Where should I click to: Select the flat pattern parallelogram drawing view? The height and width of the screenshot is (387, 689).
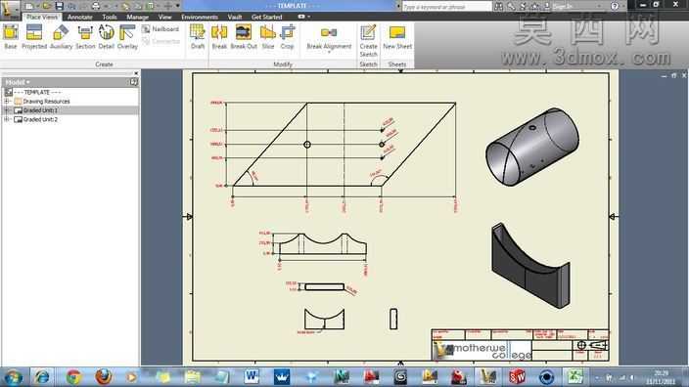tap(344, 145)
